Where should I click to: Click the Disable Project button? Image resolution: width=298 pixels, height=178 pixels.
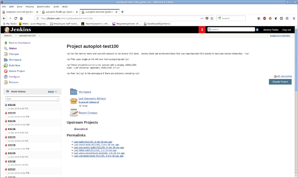click(x=280, y=82)
